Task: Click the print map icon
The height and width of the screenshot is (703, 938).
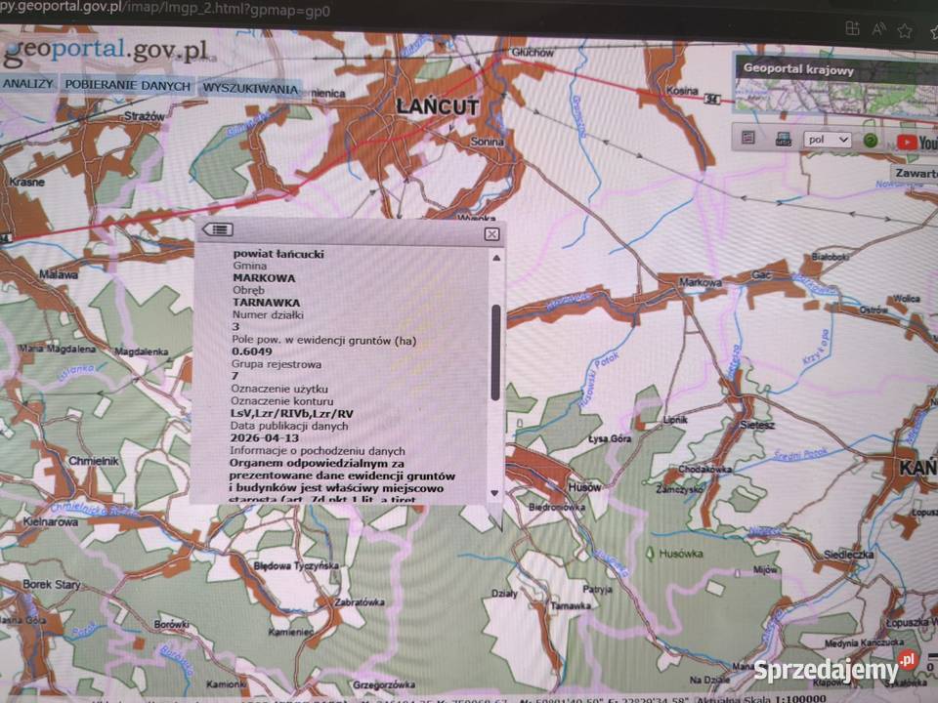Action: coord(783,140)
